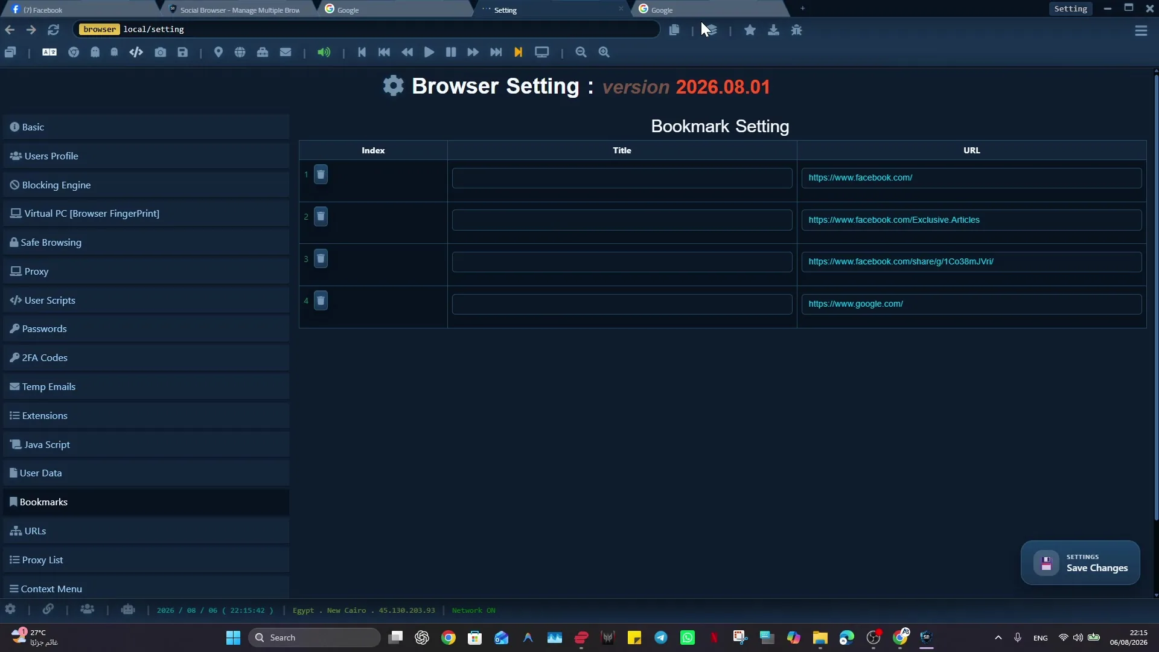Click the skip-to-start playback control
Screen dimensions: 1159x652
[362, 53]
